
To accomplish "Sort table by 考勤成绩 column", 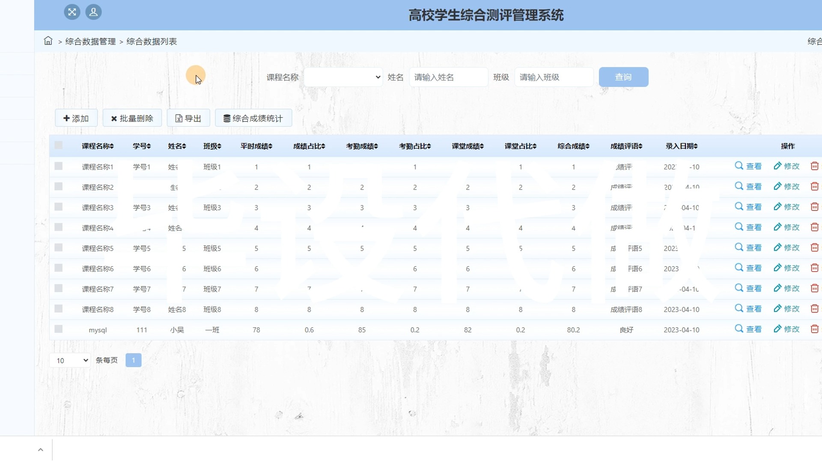I will coord(362,146).
